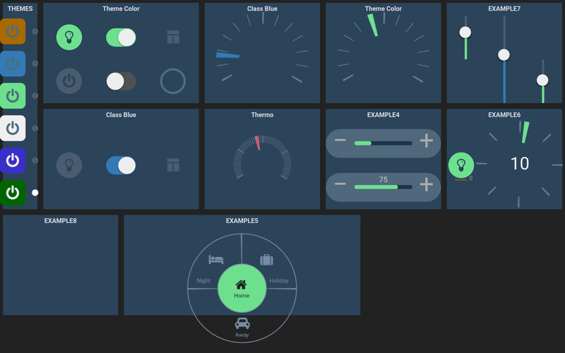Click the third slider knob in EXAMPLE7
Image resolution: width=565 pixels, height=353 pixels.
click(x=542, y=80)
